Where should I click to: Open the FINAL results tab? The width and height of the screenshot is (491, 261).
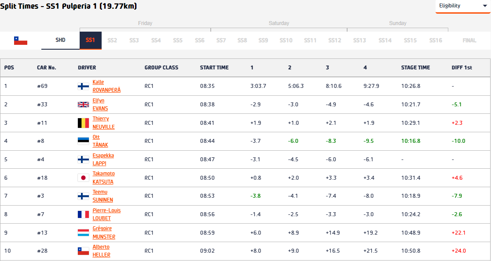click(469, 40)
